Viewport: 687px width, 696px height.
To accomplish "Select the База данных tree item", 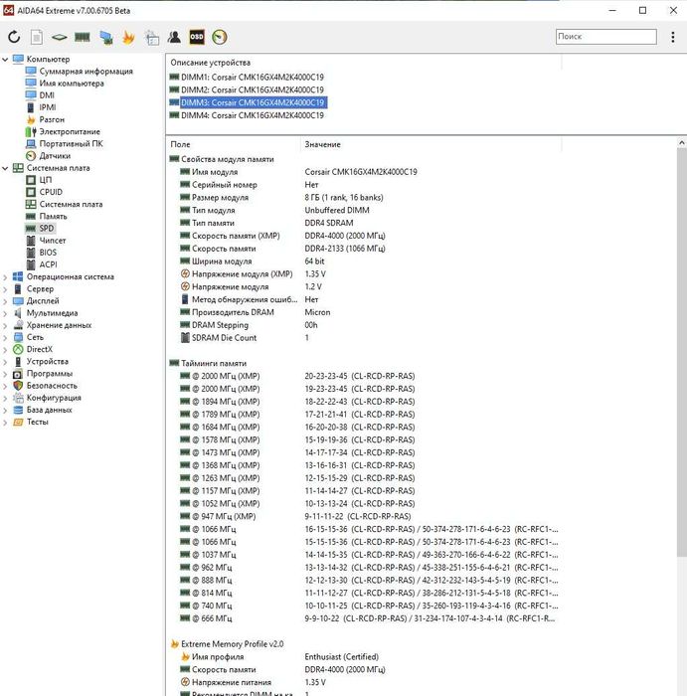I will click(x=49, y=410).
